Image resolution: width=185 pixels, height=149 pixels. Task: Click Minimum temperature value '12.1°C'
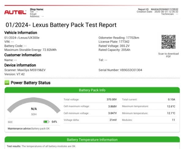pos(171,113)
